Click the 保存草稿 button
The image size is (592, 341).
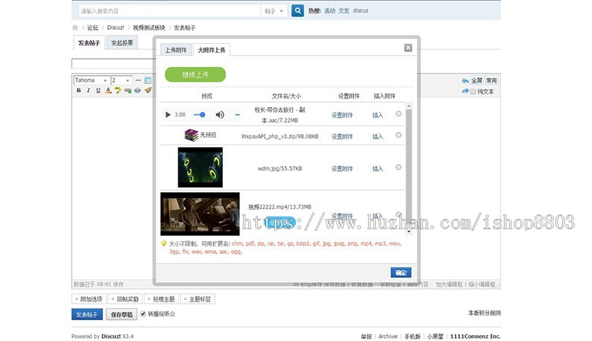(122, 314)
